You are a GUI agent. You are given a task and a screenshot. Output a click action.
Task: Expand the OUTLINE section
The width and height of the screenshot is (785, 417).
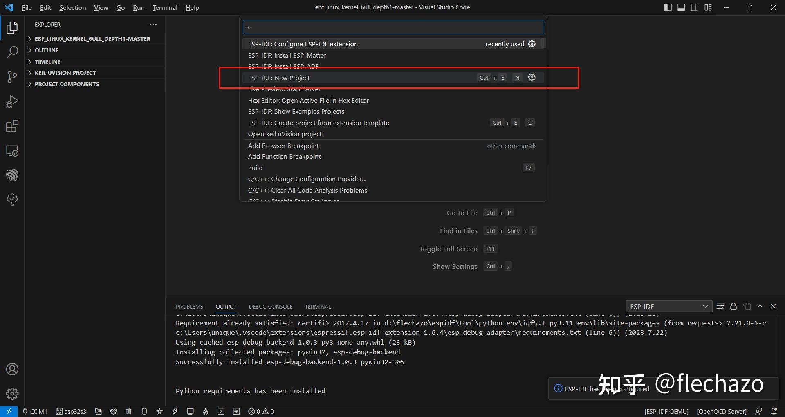(x=95, y=50)
